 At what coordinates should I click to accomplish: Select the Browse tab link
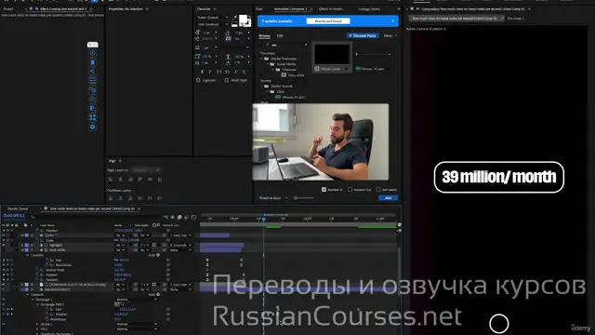coord(264,35)
